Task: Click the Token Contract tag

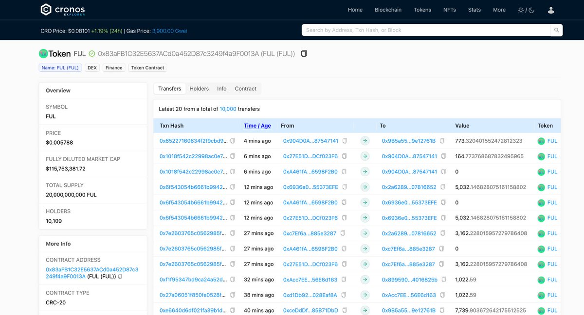Action: 148,68
